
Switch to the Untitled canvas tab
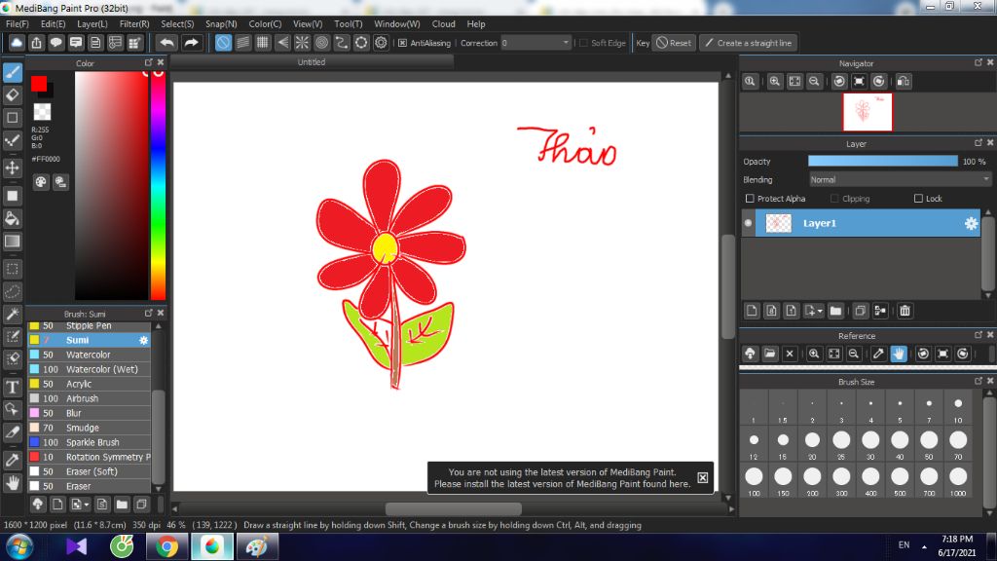point(312,62)
